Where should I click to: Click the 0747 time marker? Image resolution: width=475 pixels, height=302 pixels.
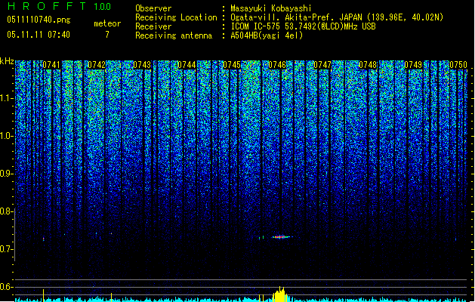coord(322,65)
